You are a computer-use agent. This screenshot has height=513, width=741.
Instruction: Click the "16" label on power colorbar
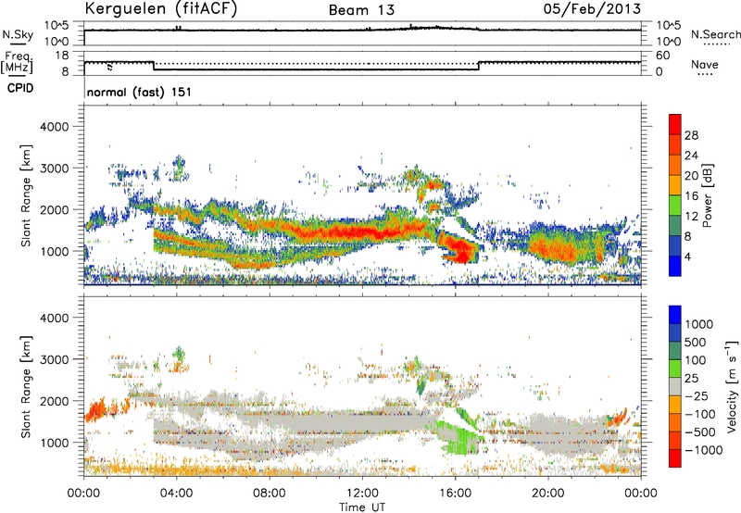(691, 196)
